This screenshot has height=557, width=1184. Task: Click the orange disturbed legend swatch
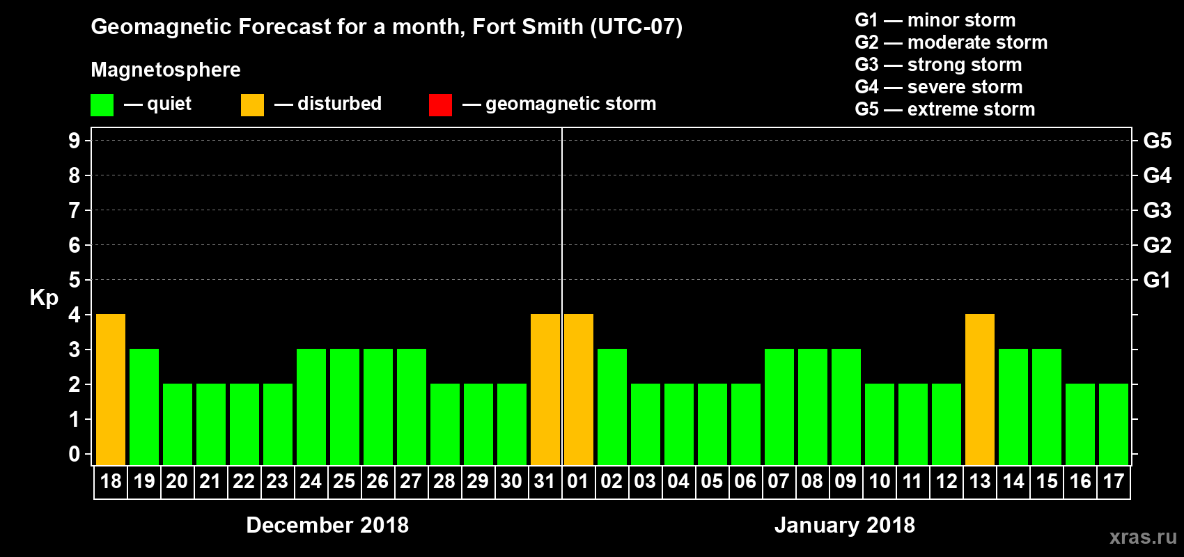(x=252, y=105)
